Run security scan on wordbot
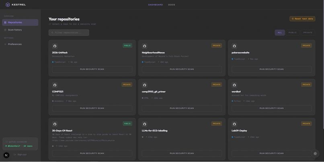This screenshot has width=324, height=162. (271, 108)
